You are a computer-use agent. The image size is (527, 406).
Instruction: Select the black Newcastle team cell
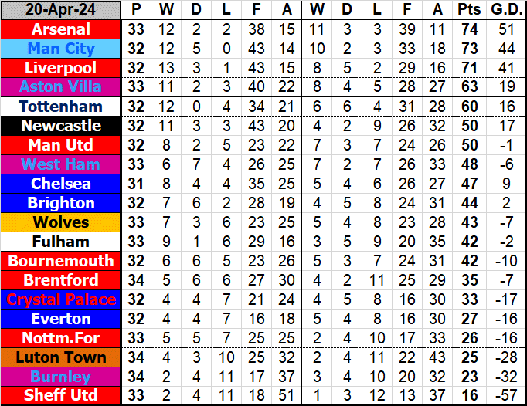click(61, 126)
